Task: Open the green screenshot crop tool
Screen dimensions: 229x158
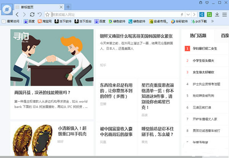Action: tap(209, 14)
